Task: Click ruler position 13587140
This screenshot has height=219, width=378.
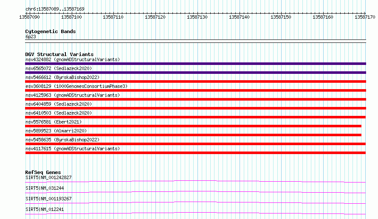Action: click(239, 17)
